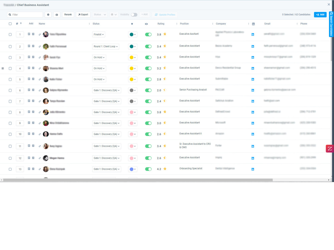Image resolution: width=334 pixels, height=250 pixels.
Task: Click the clipboard task icon in row 6
Action: click(33, 90)
